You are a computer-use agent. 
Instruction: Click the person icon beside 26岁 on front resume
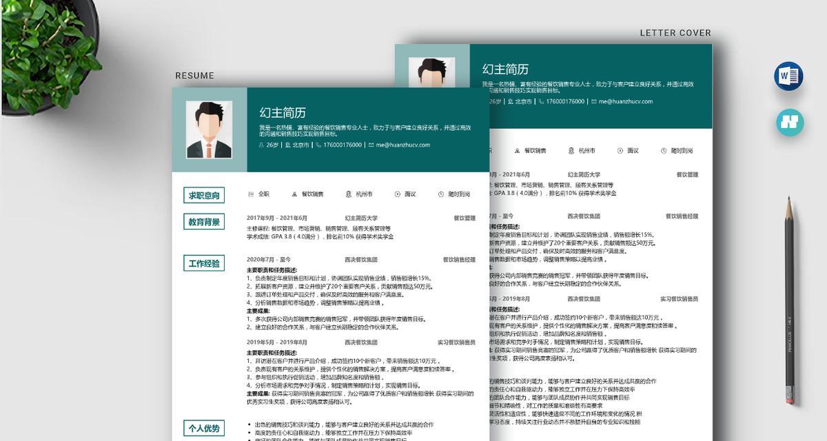pyautogui.click(x=261, y=145)
